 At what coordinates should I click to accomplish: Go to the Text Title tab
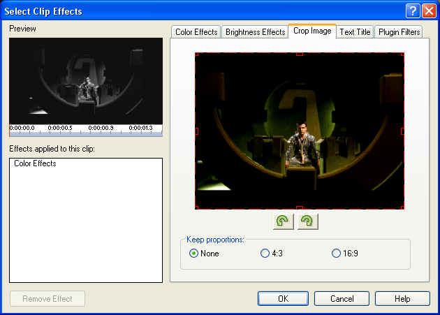click(355, 31)
